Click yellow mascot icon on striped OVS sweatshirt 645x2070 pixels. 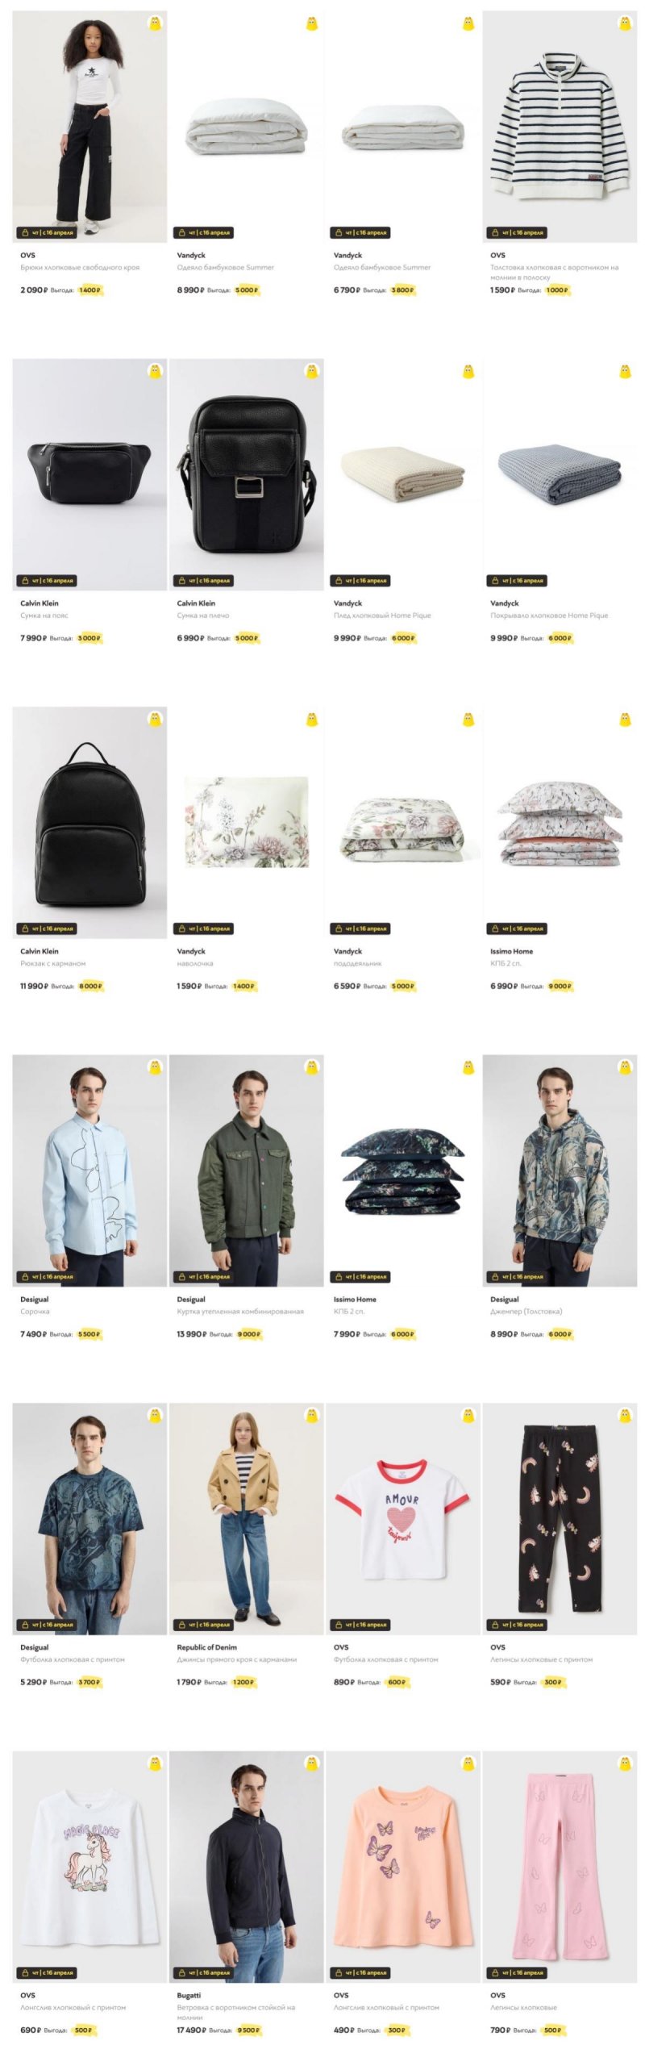625,23
